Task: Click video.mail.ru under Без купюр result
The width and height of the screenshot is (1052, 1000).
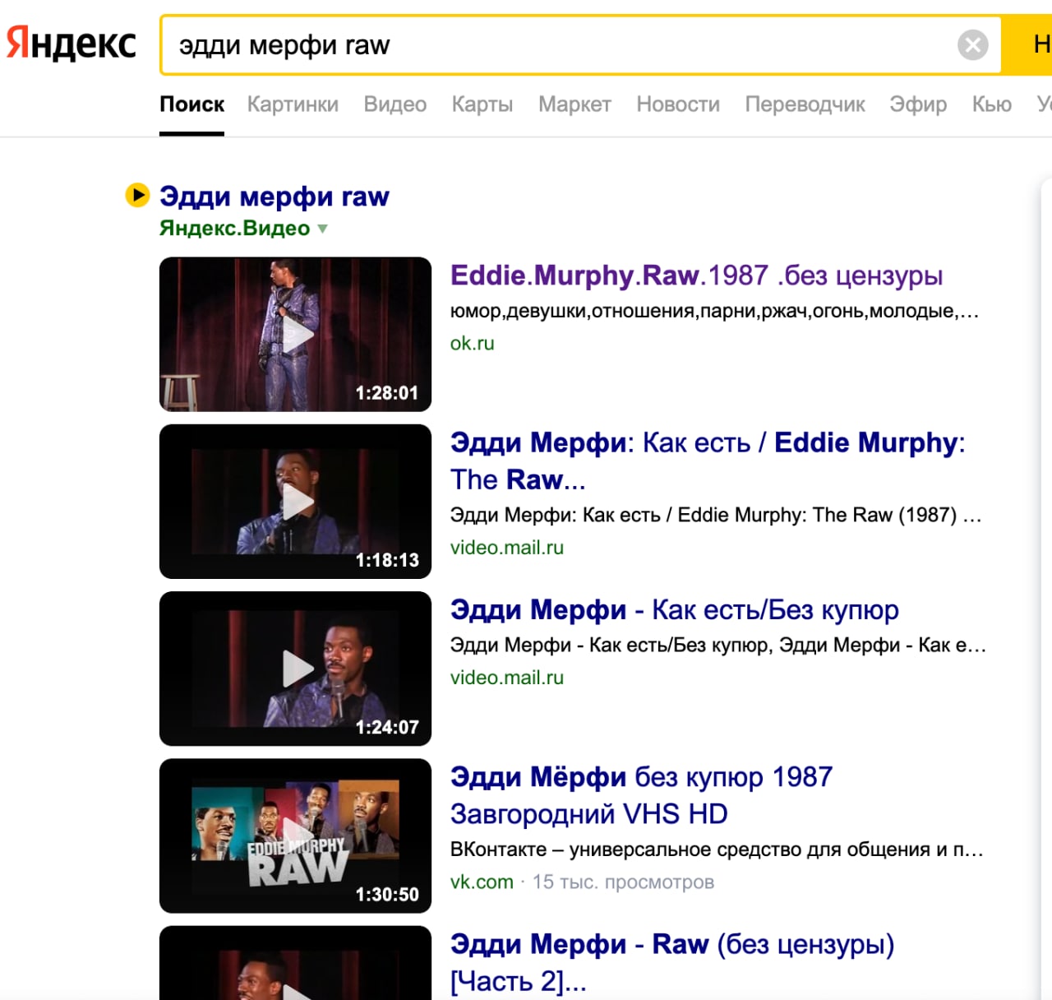Action: click(507, 677)
